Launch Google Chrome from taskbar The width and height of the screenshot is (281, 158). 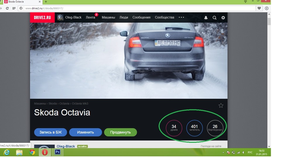pyautogui.click(x=32, y=152)
